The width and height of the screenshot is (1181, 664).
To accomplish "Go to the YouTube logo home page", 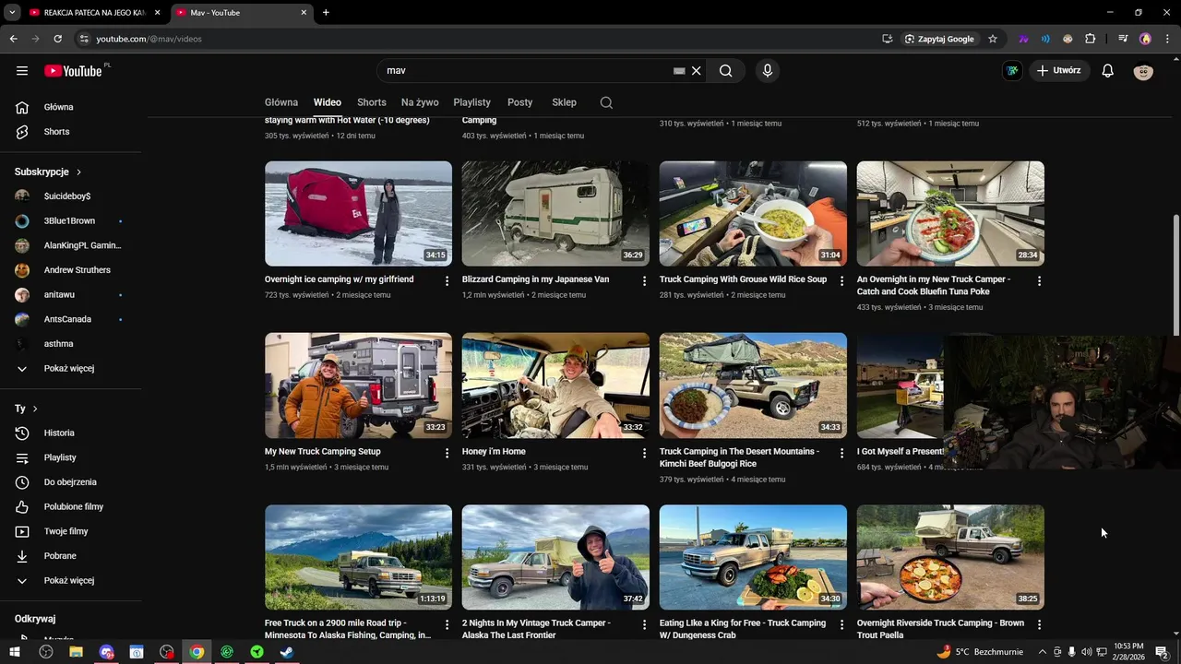I will tap(73, 71).
